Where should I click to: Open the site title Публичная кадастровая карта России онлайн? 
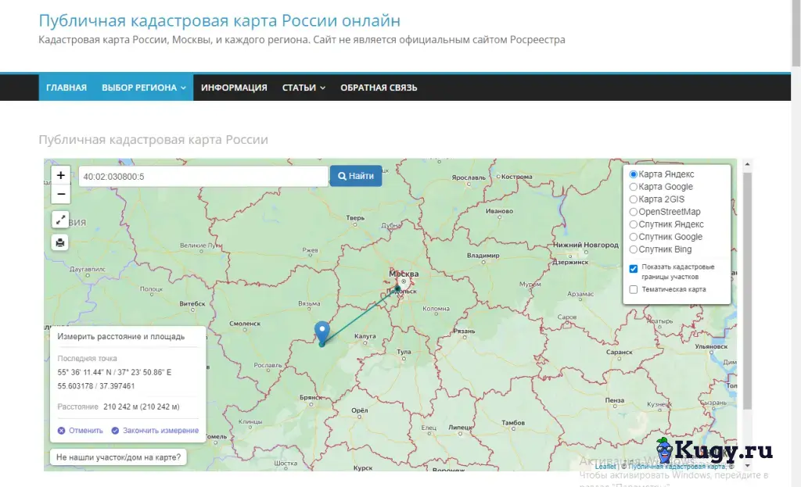[220, 20]
